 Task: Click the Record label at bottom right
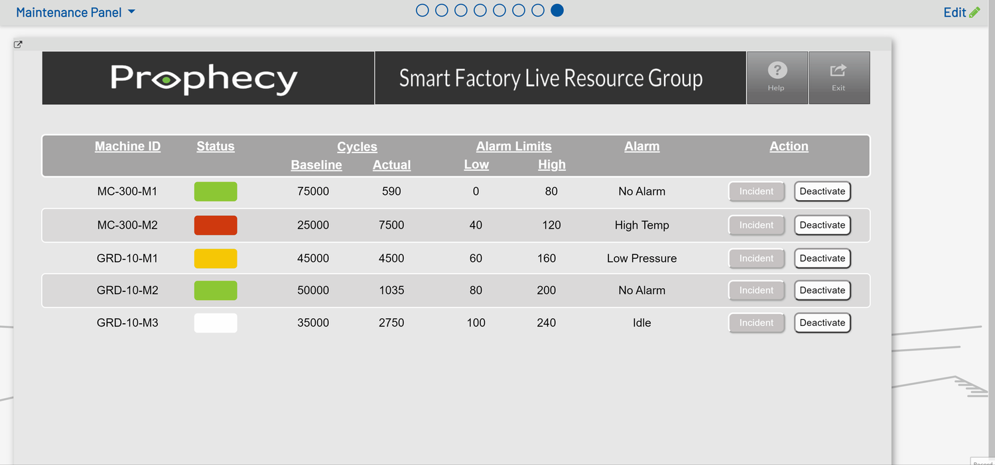(x=982, y=462)
